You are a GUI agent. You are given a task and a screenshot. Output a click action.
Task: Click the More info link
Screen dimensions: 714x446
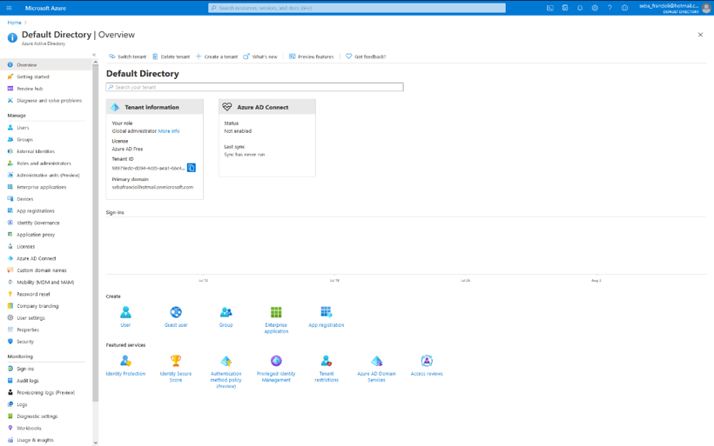point(169,131)
